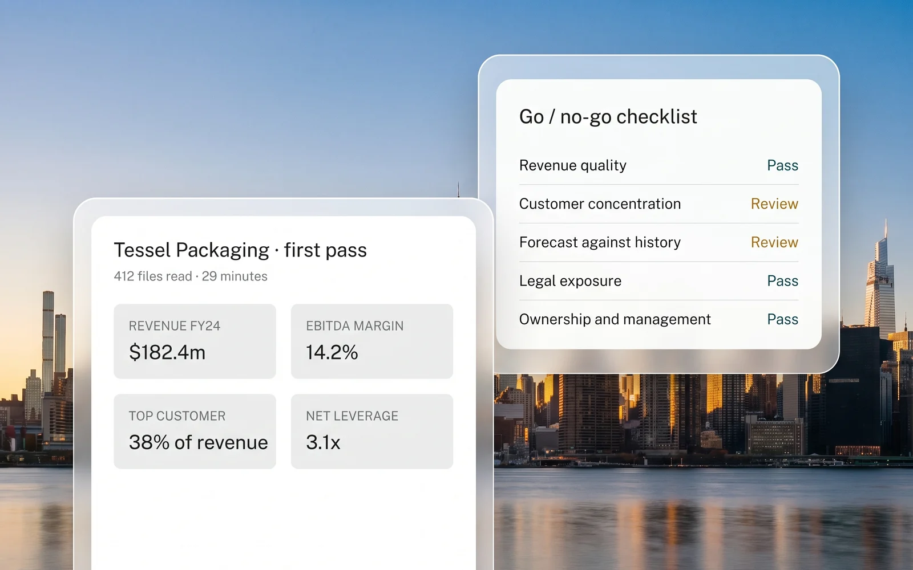The image size is (913, 570).
Task: Click the "Go / no-go checklist" heading
Action: 608,117
